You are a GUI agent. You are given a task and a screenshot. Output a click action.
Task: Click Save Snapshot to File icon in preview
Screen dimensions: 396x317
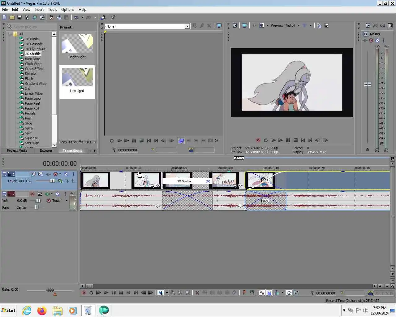[326, 25]
